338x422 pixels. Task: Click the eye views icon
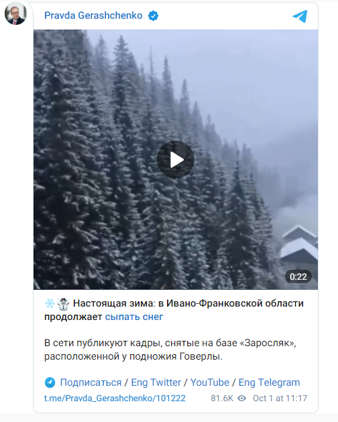point(241,399)
